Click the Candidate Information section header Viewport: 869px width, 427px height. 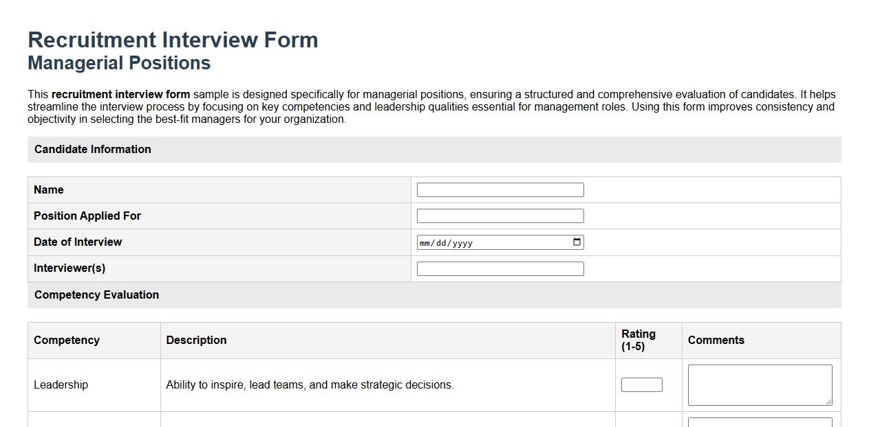[x=93, y=149]
